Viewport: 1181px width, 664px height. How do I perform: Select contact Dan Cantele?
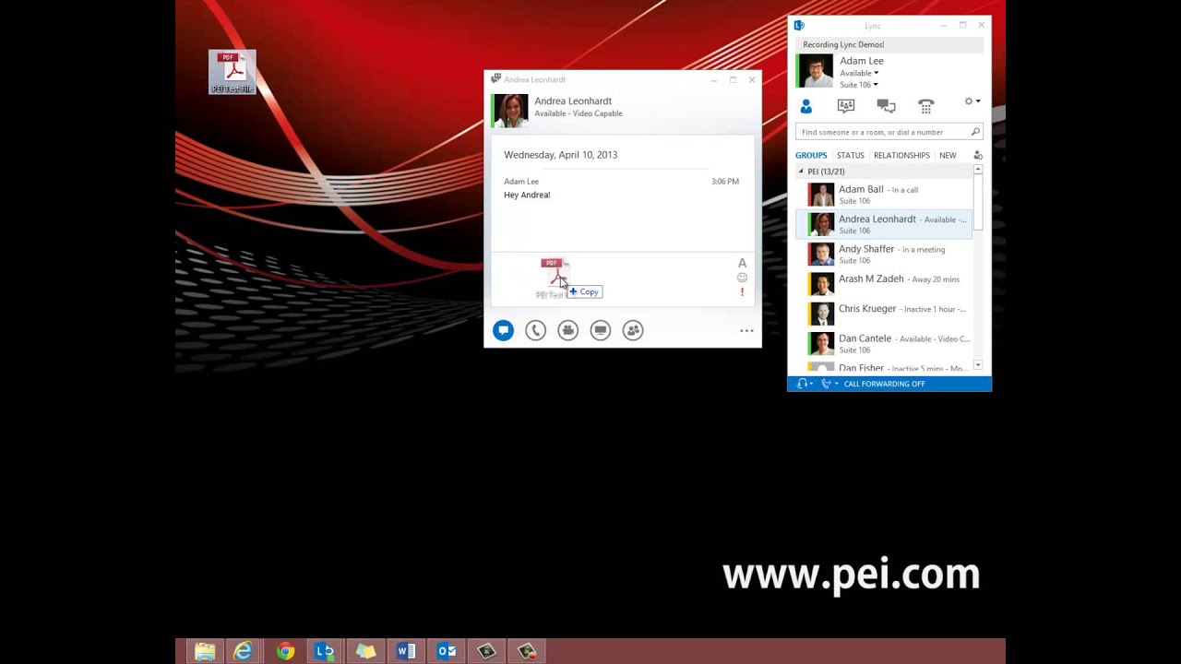click(884, 343)
